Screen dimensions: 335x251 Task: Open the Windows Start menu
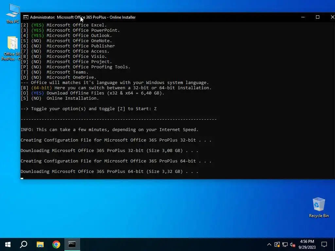click(8, 244)
